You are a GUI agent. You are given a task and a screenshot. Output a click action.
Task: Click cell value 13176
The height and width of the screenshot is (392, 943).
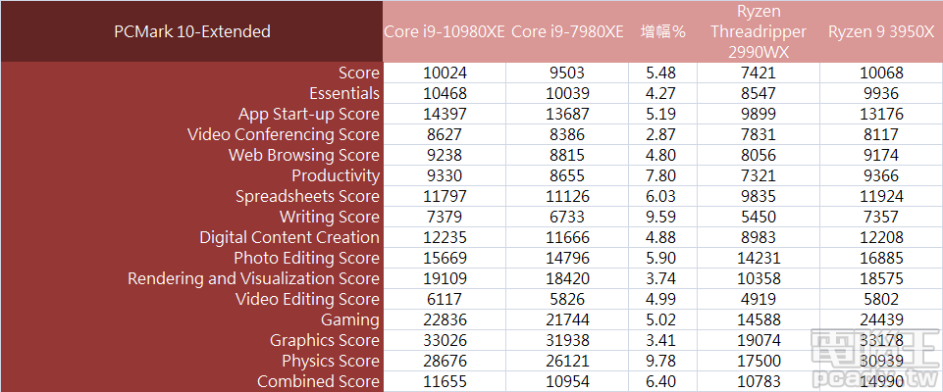(881, 114)
